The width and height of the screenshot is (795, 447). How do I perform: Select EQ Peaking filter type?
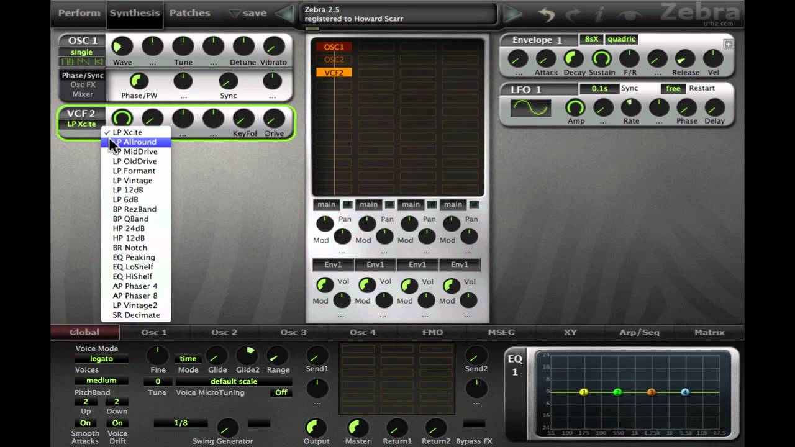pos(136,257)
